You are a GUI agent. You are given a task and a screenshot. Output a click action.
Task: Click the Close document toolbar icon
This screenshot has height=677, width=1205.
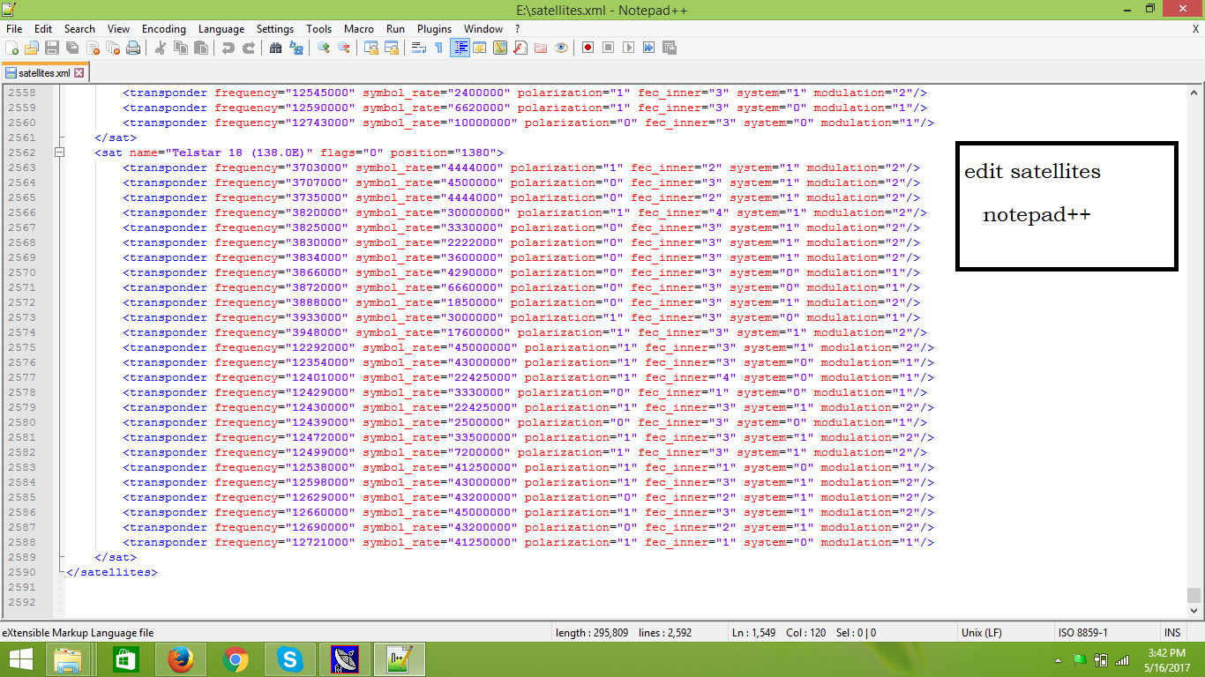point(93,48)
